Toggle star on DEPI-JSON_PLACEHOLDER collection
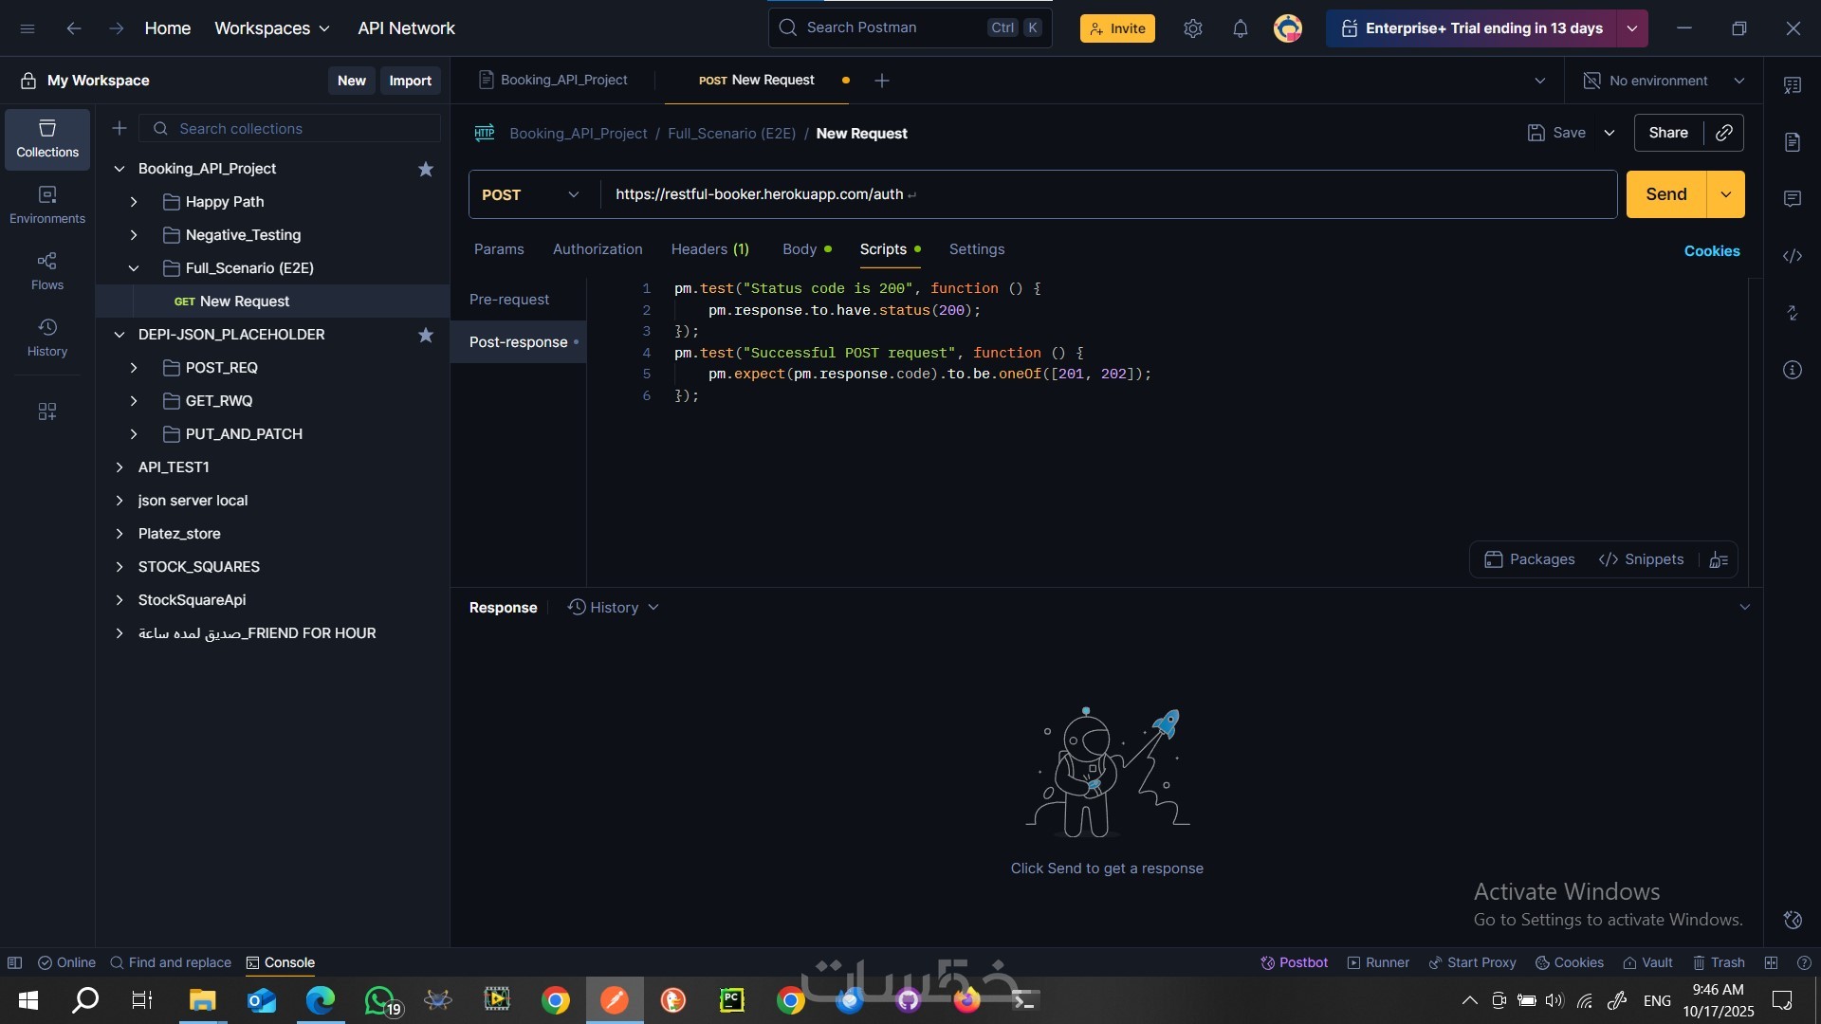This screenshot has width=1821, height=1024. click(x=426, y=335)
